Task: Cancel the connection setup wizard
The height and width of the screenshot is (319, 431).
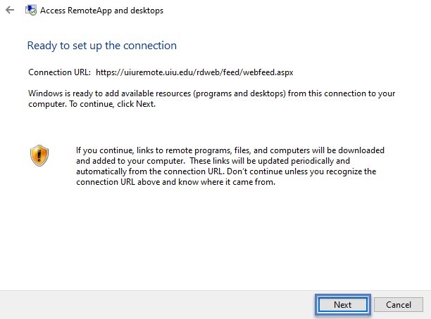Action: [x=399, y=304]
